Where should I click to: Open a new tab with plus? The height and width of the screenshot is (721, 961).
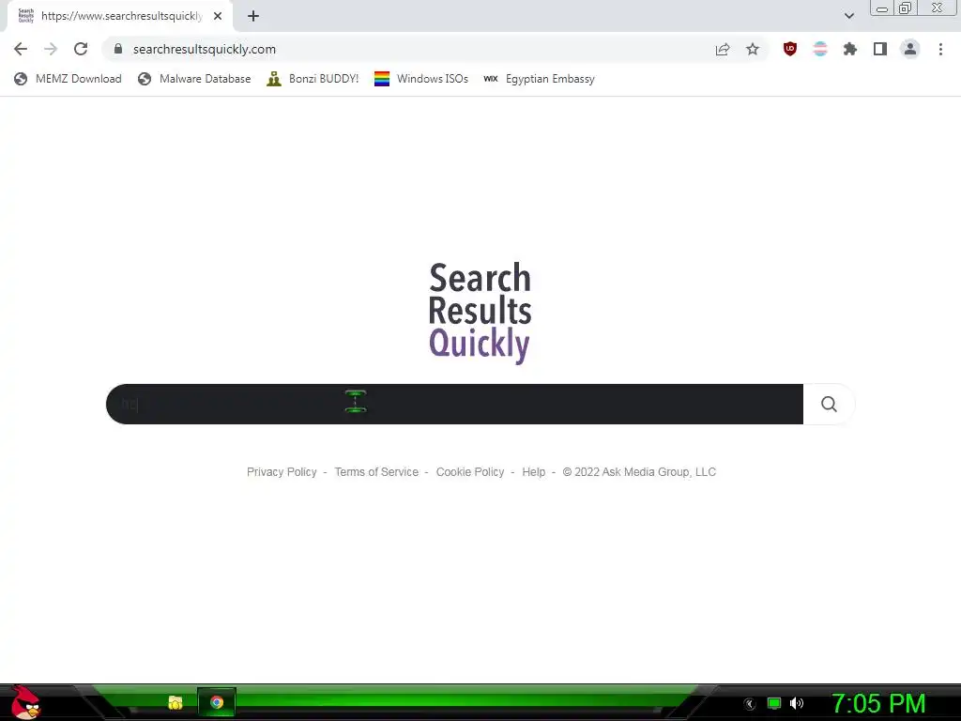point(253,16)
